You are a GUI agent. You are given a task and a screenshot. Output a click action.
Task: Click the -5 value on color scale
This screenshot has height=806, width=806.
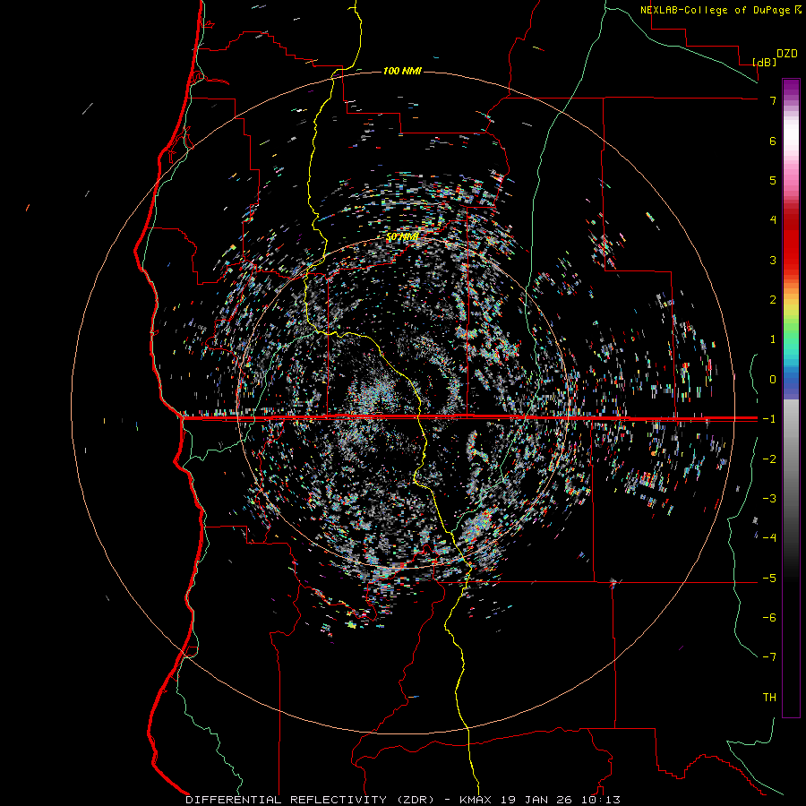click(769, 579)
